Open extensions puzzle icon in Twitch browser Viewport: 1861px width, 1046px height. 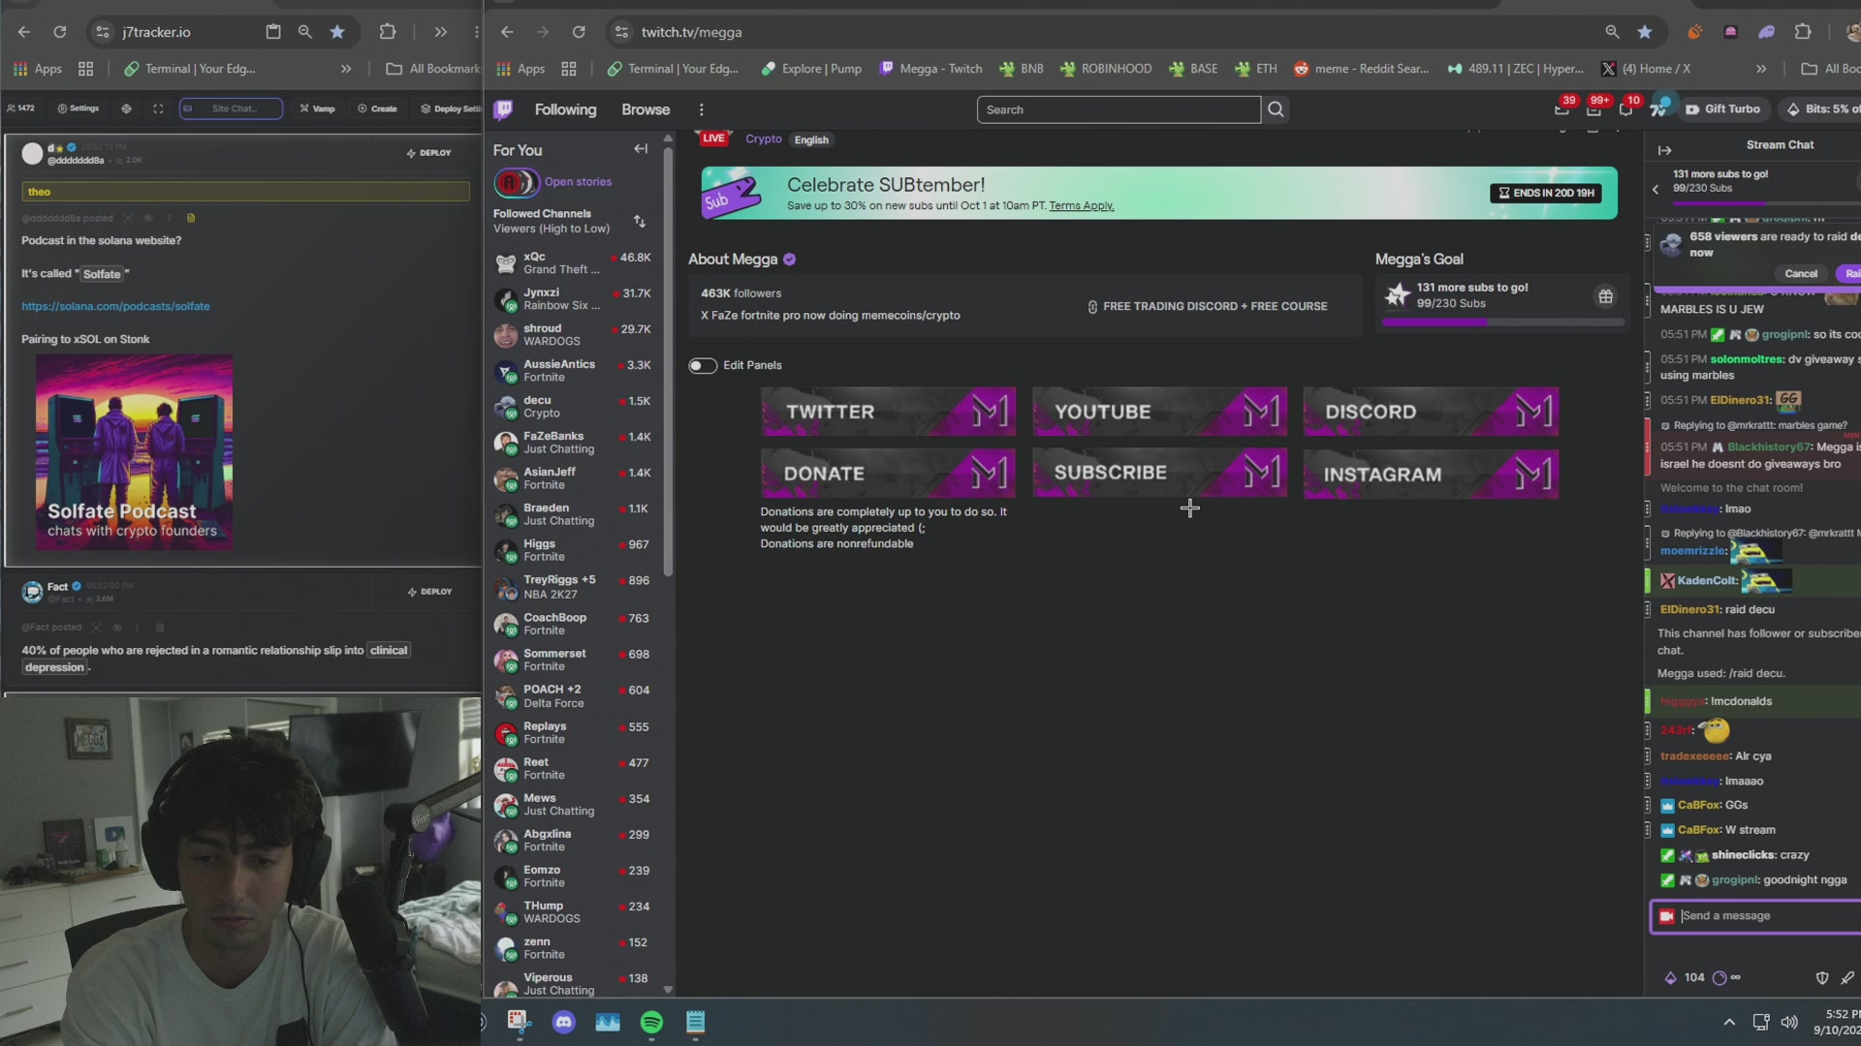1803,32
